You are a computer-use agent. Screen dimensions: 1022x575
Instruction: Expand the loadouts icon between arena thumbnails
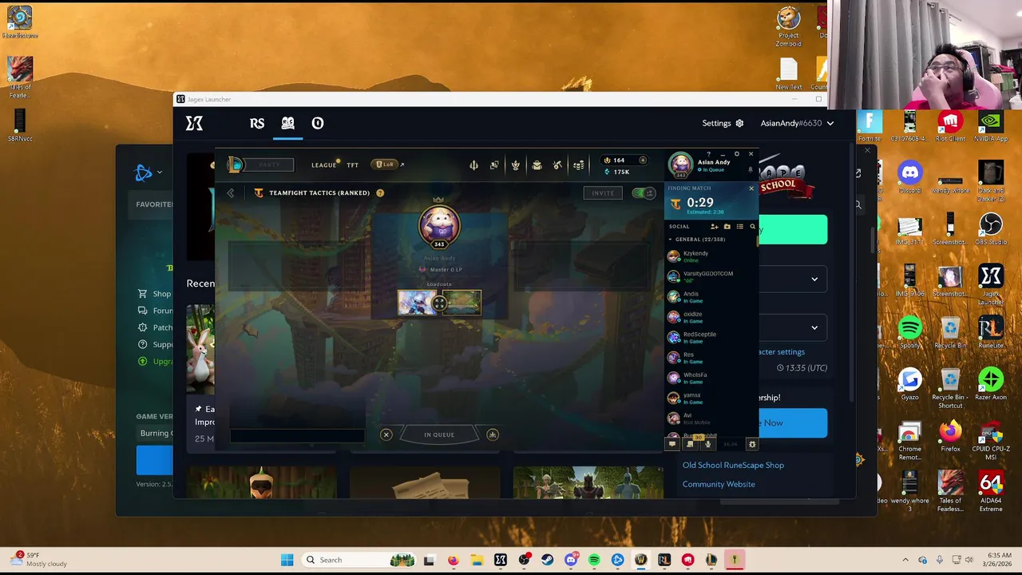pyautogui.click(x=439, y=303)
